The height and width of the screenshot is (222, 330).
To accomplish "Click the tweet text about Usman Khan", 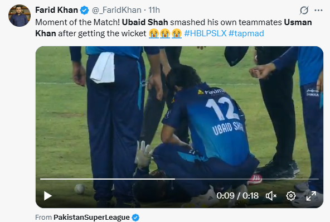I will pyautogui.click(x=173, y=28).
